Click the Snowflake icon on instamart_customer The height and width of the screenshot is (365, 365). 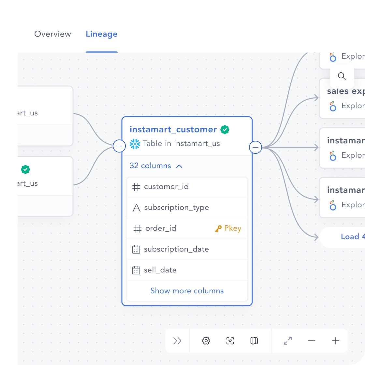coord(135,144)
